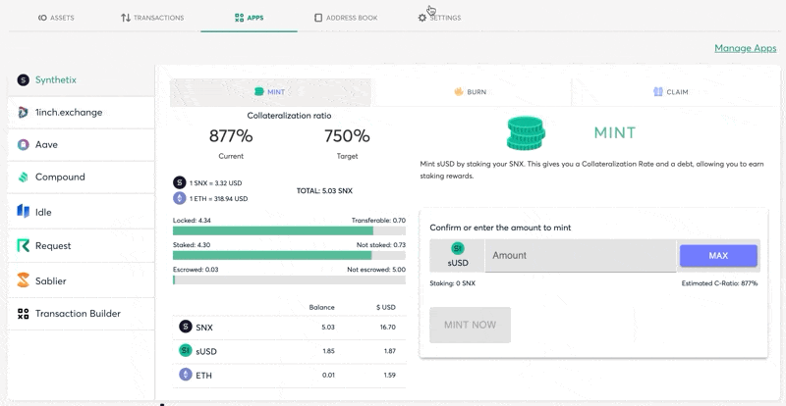Focus the Amount input field

(581, 256)
